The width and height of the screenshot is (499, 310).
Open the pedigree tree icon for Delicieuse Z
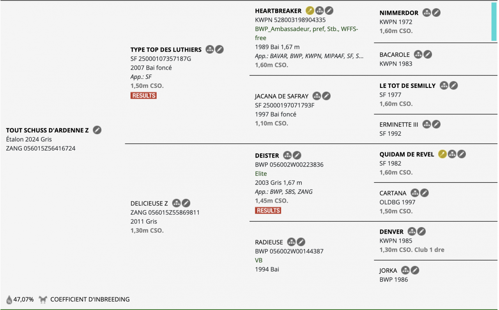(x=177, y=203)
